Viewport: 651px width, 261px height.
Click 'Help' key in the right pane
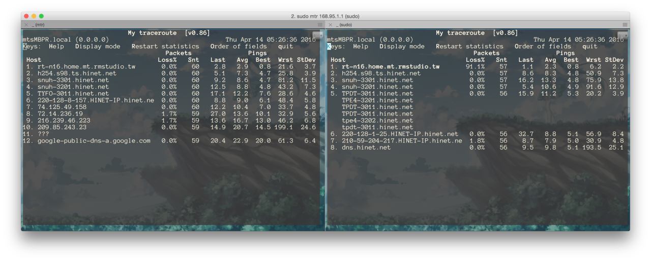[361, 47]
